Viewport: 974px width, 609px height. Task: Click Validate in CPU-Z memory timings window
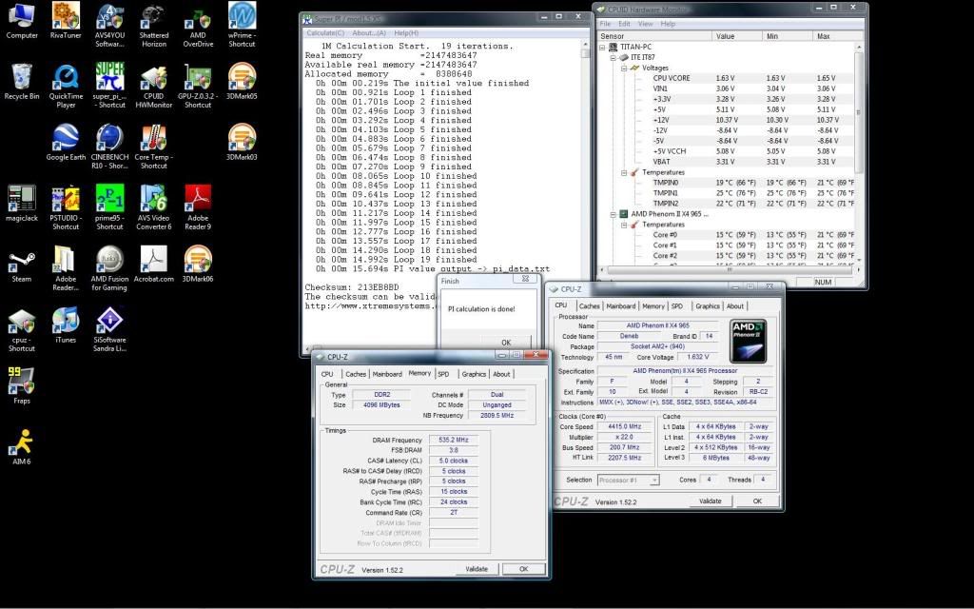click(x=477, y=569)
